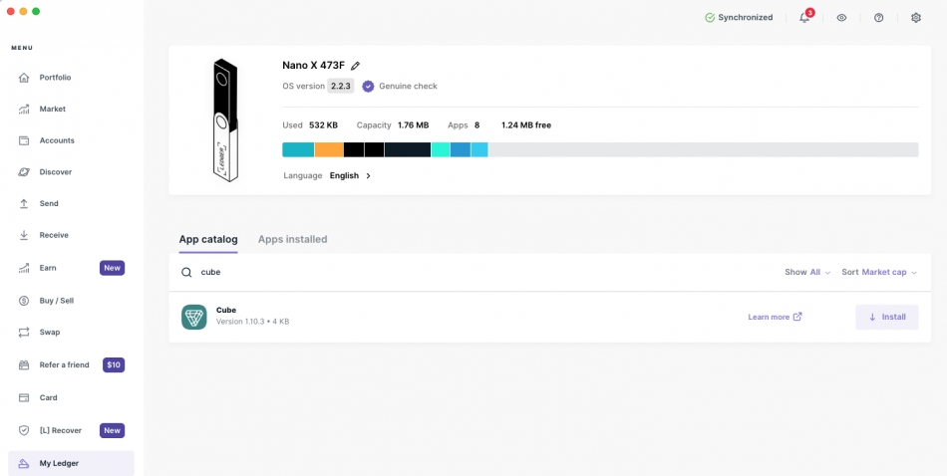947x476 pixels.
Task: Click the orange storage segment
Action: 329,149
